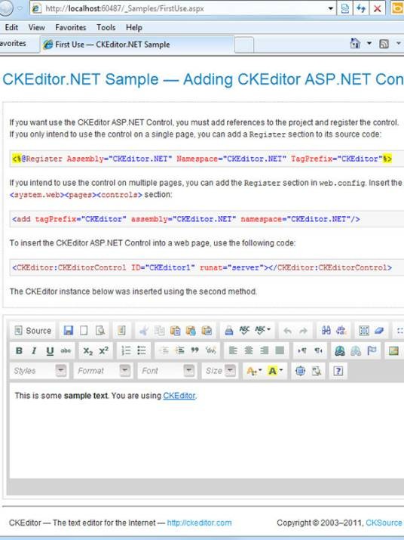Screen dimensions: 404x540
Task: Toggle Bold formatting button
Action: 20,350
